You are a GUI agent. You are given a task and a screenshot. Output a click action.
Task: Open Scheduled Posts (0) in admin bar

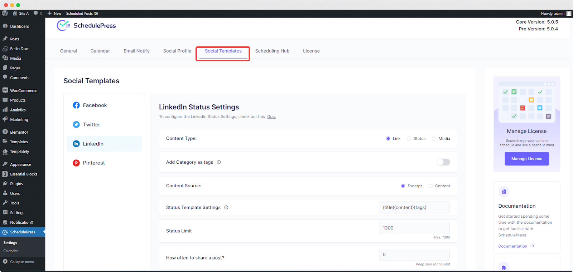point(82,13)
